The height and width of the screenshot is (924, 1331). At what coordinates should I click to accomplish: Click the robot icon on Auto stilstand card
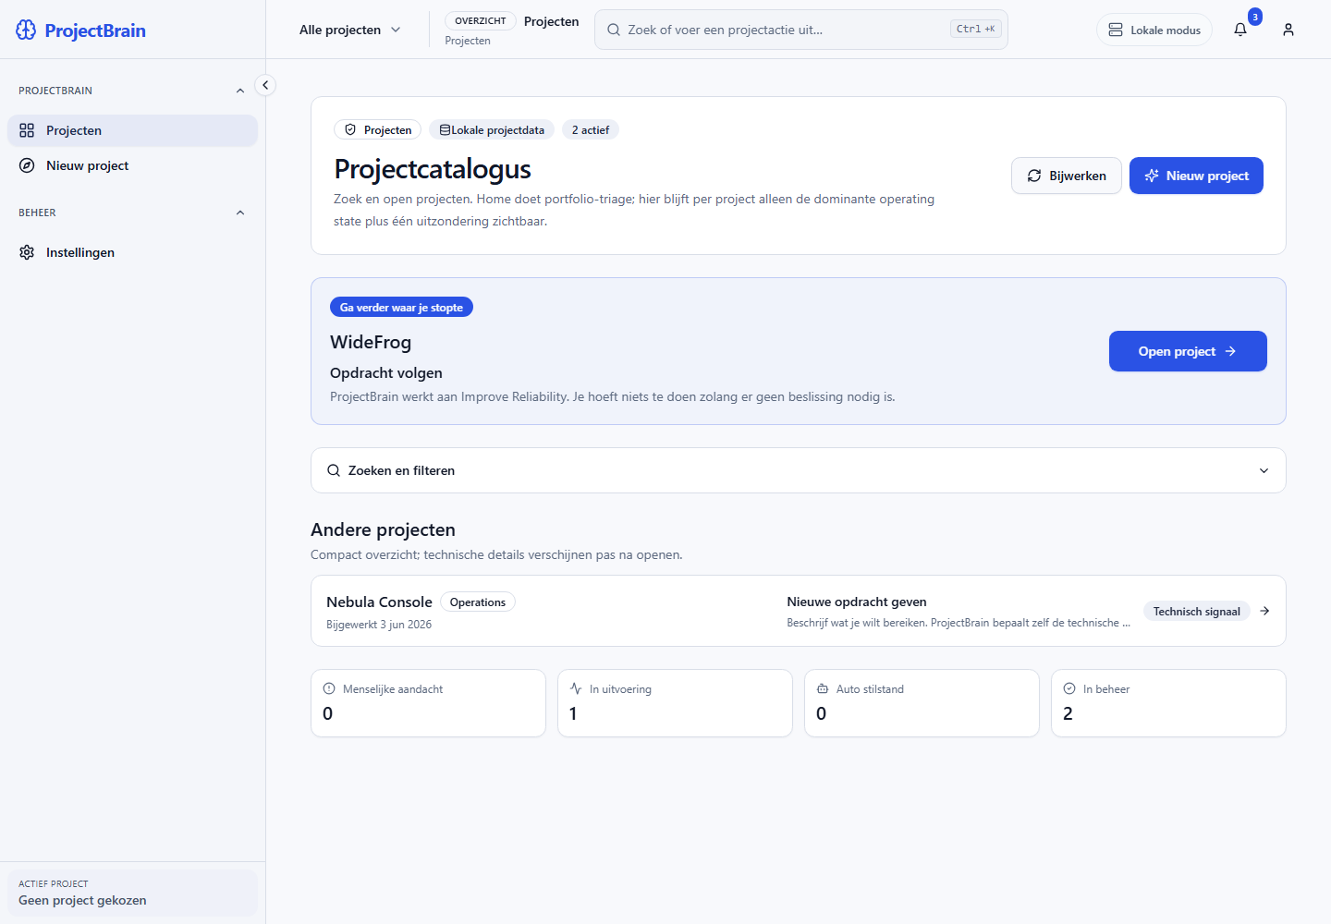823,688
